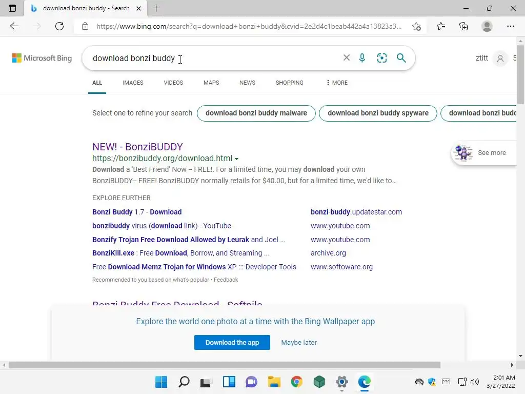525x394 pixels.
Task: Open the Widgets panel on taskbar
Action: (229, 382)
